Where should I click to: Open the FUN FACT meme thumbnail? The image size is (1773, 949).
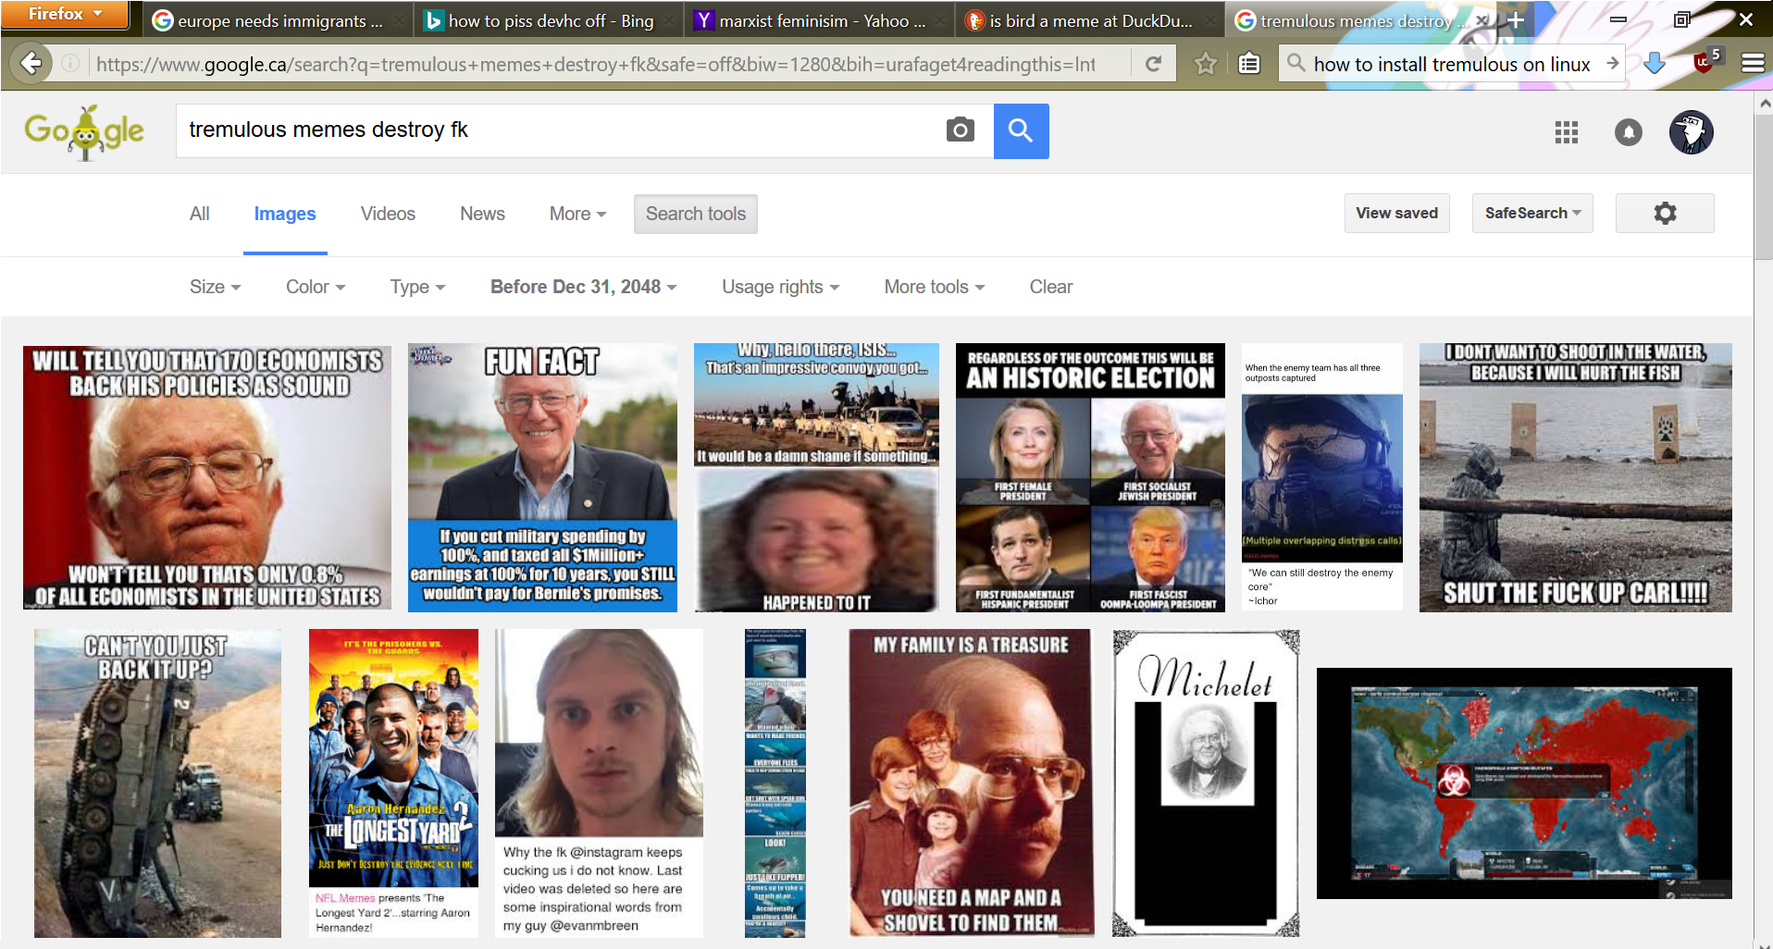[542, 477]
